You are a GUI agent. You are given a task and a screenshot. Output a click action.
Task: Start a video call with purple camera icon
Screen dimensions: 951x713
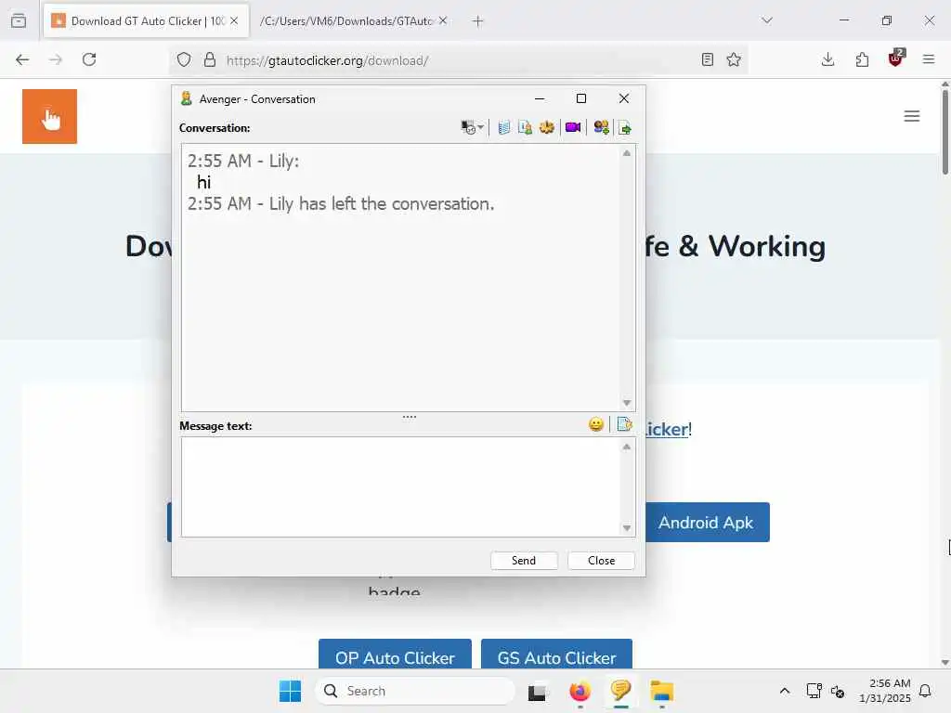[x=573, y=127]
